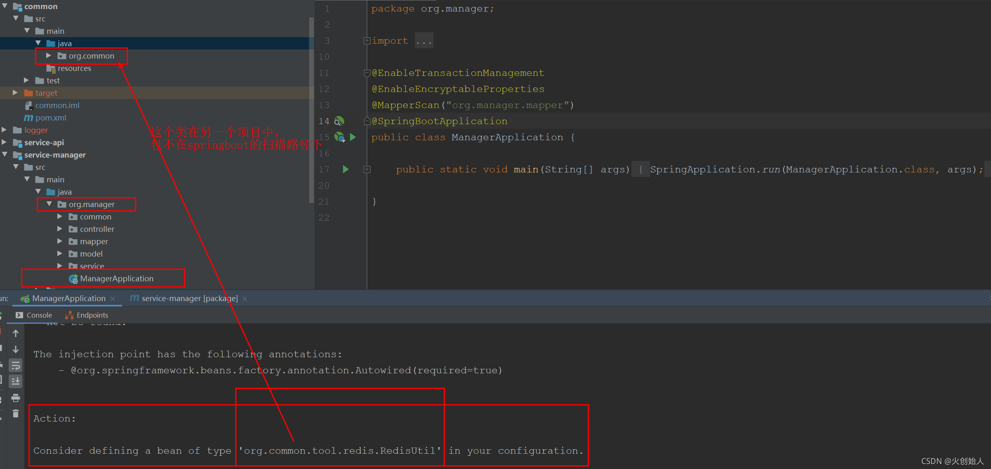Run main method from line 17 gutter icon
The height and width of the screenshot is (469, 991).
(345, 170)
